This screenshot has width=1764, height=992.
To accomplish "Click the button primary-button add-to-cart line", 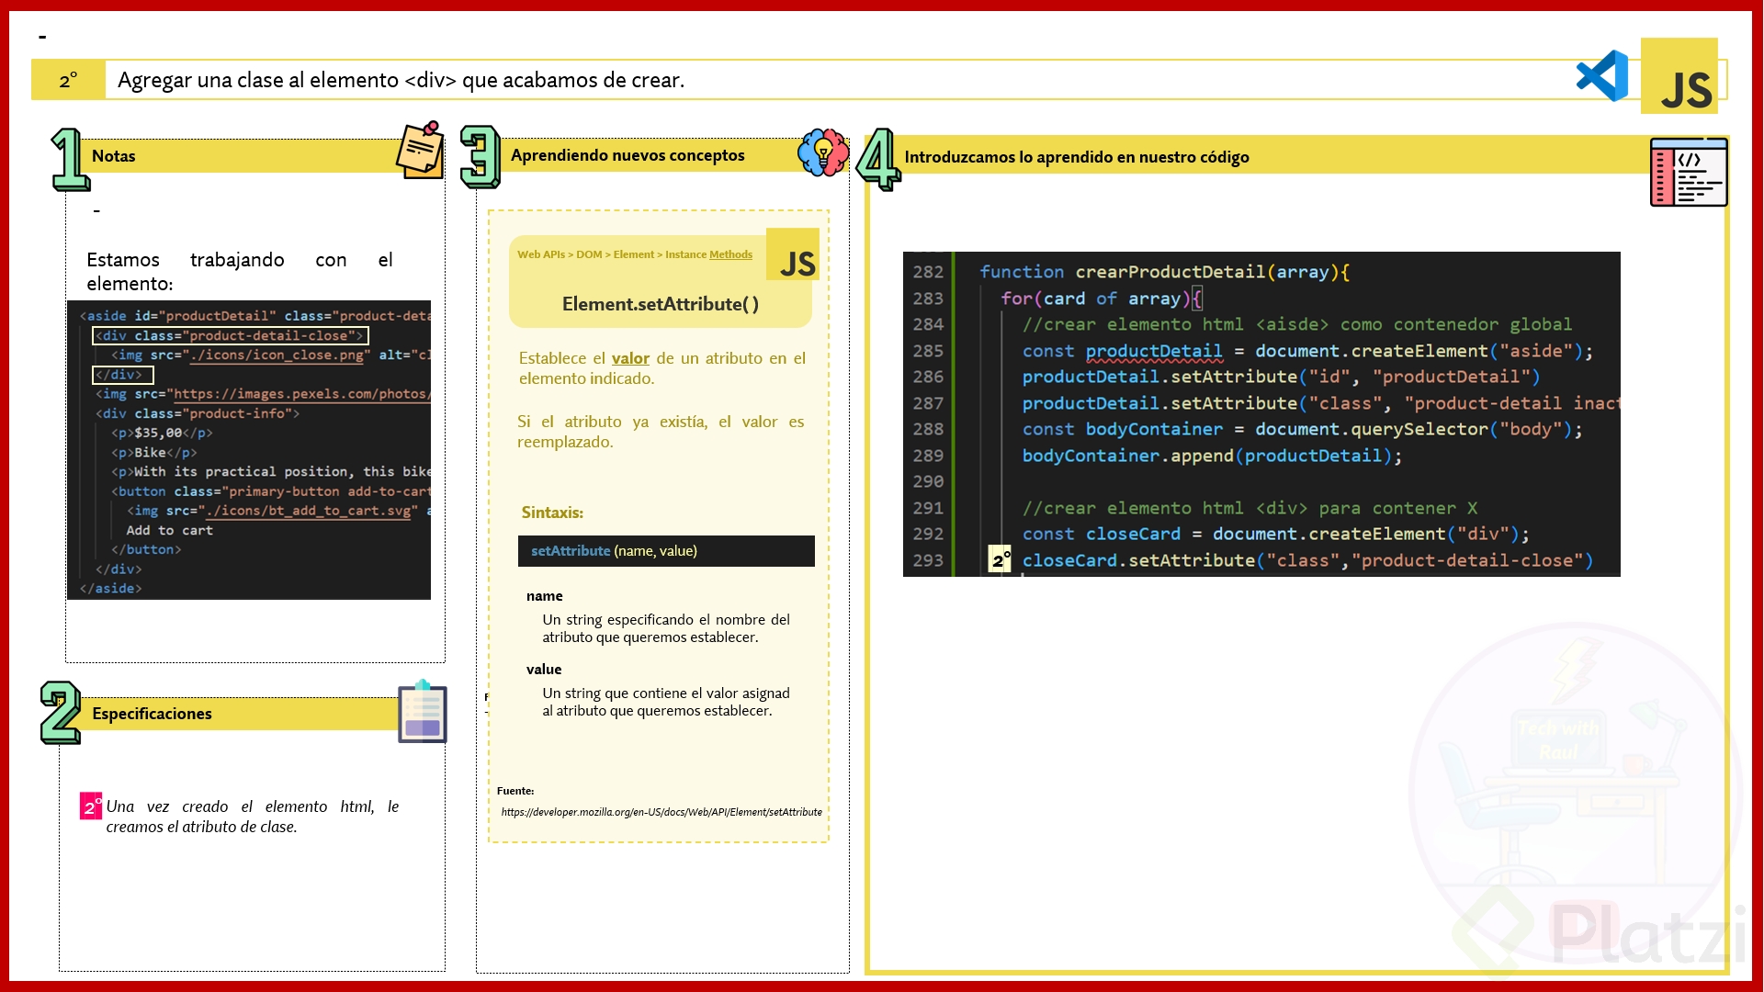I will [271, 491].
